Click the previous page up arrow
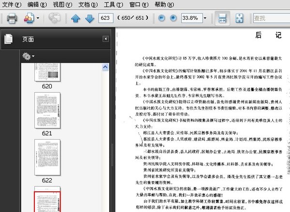 pos(76,18)
